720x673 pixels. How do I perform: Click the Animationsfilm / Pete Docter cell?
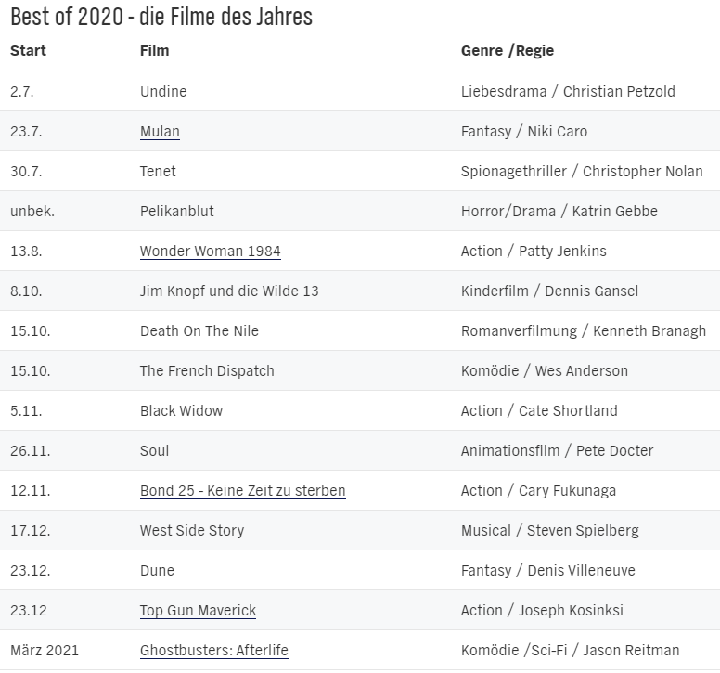click(557, 451)
